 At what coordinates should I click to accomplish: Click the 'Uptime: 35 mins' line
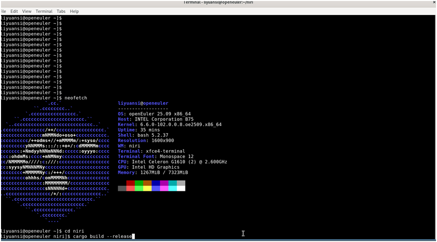(139, 130)
